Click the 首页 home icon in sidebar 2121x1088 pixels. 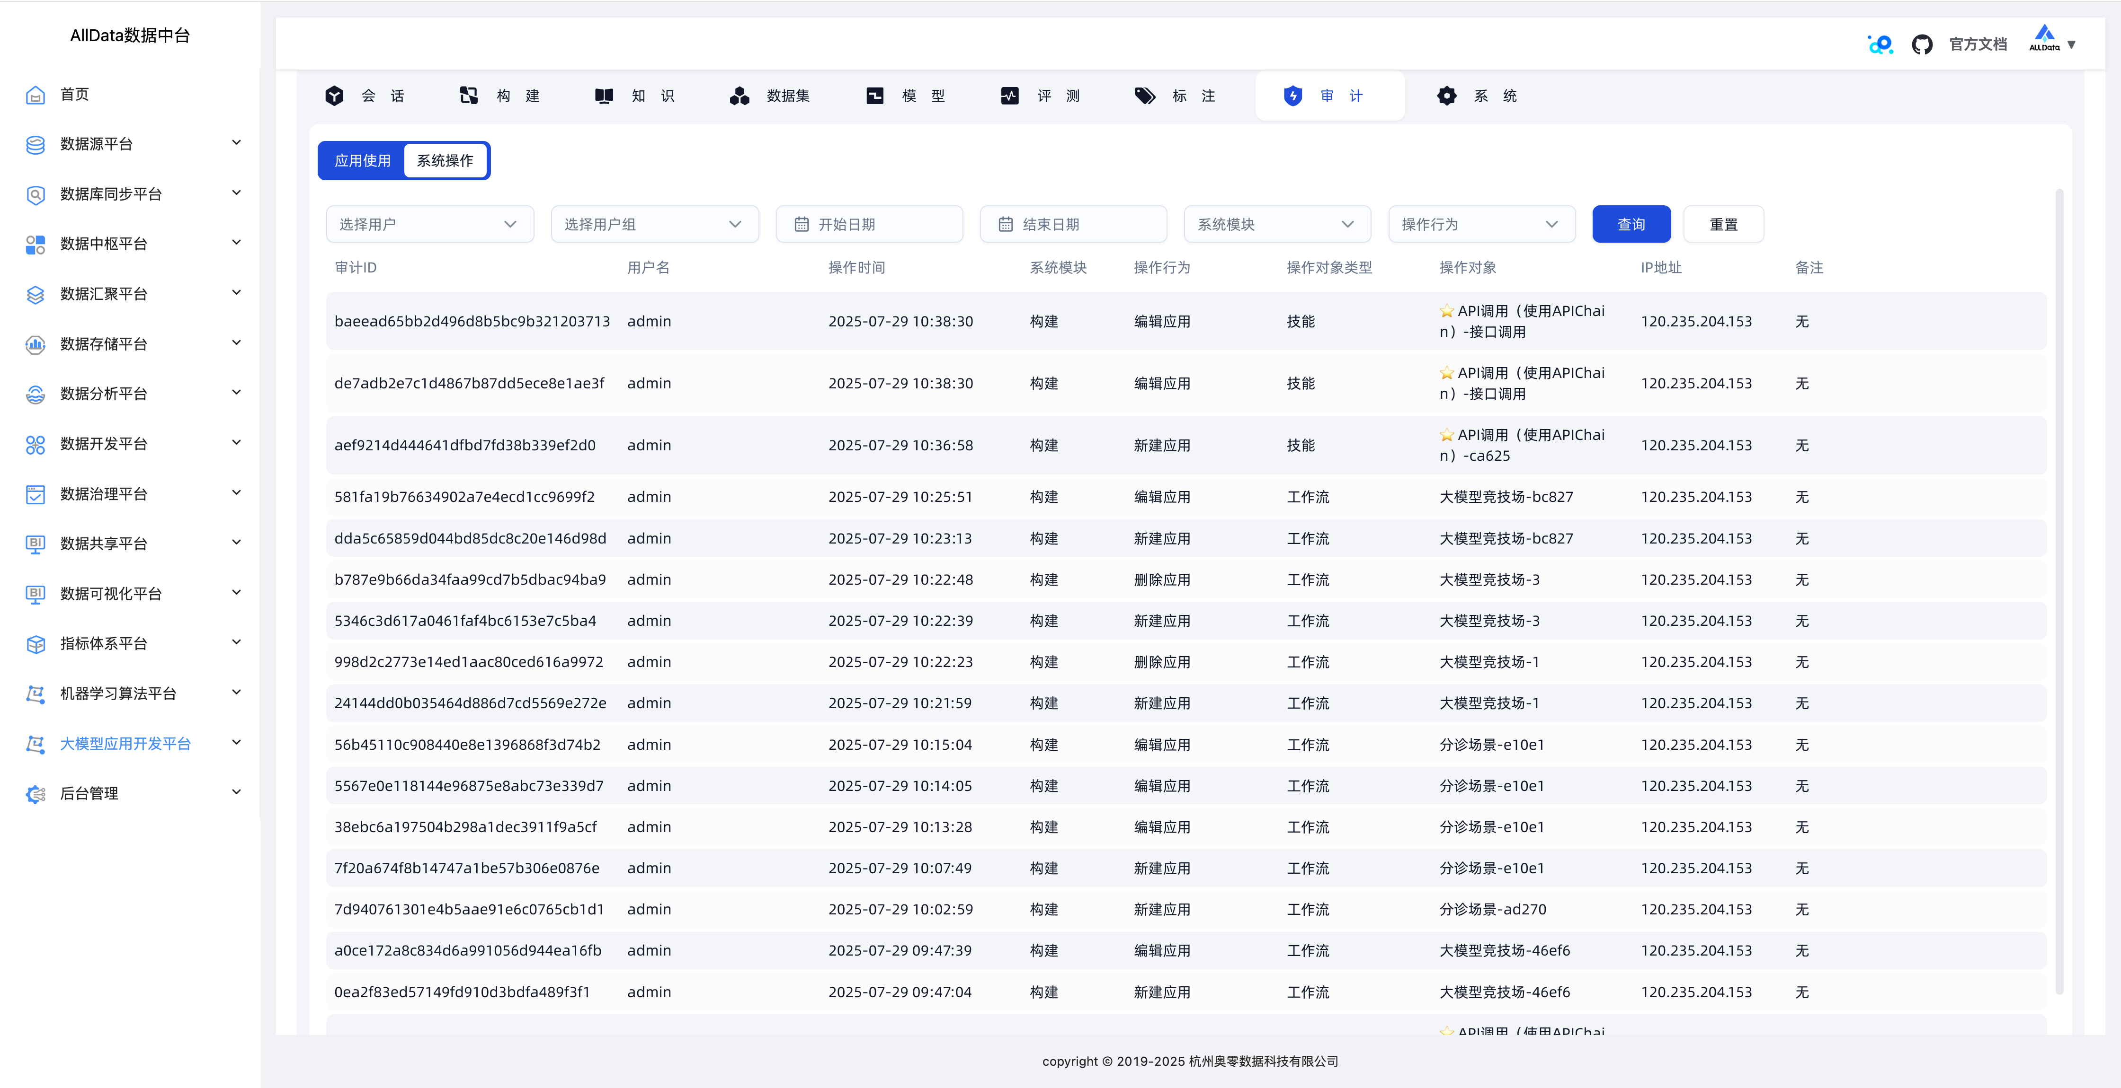pyautogui.click(x=36, y=95)
